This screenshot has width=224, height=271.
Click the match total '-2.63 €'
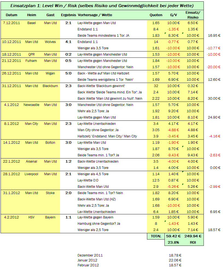pos(215,155)
